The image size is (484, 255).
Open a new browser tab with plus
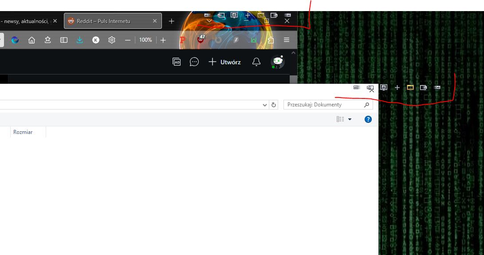click(x=172, y=21)
